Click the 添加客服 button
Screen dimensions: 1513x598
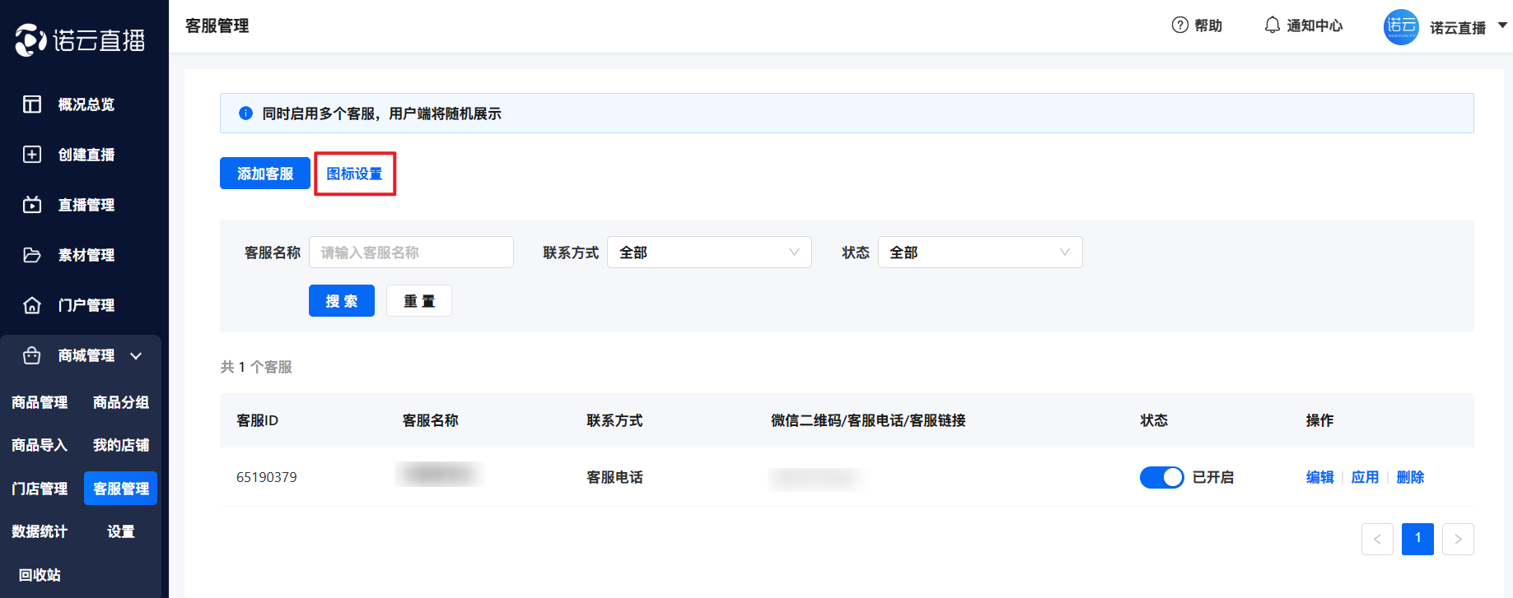[x=264, y=174]
